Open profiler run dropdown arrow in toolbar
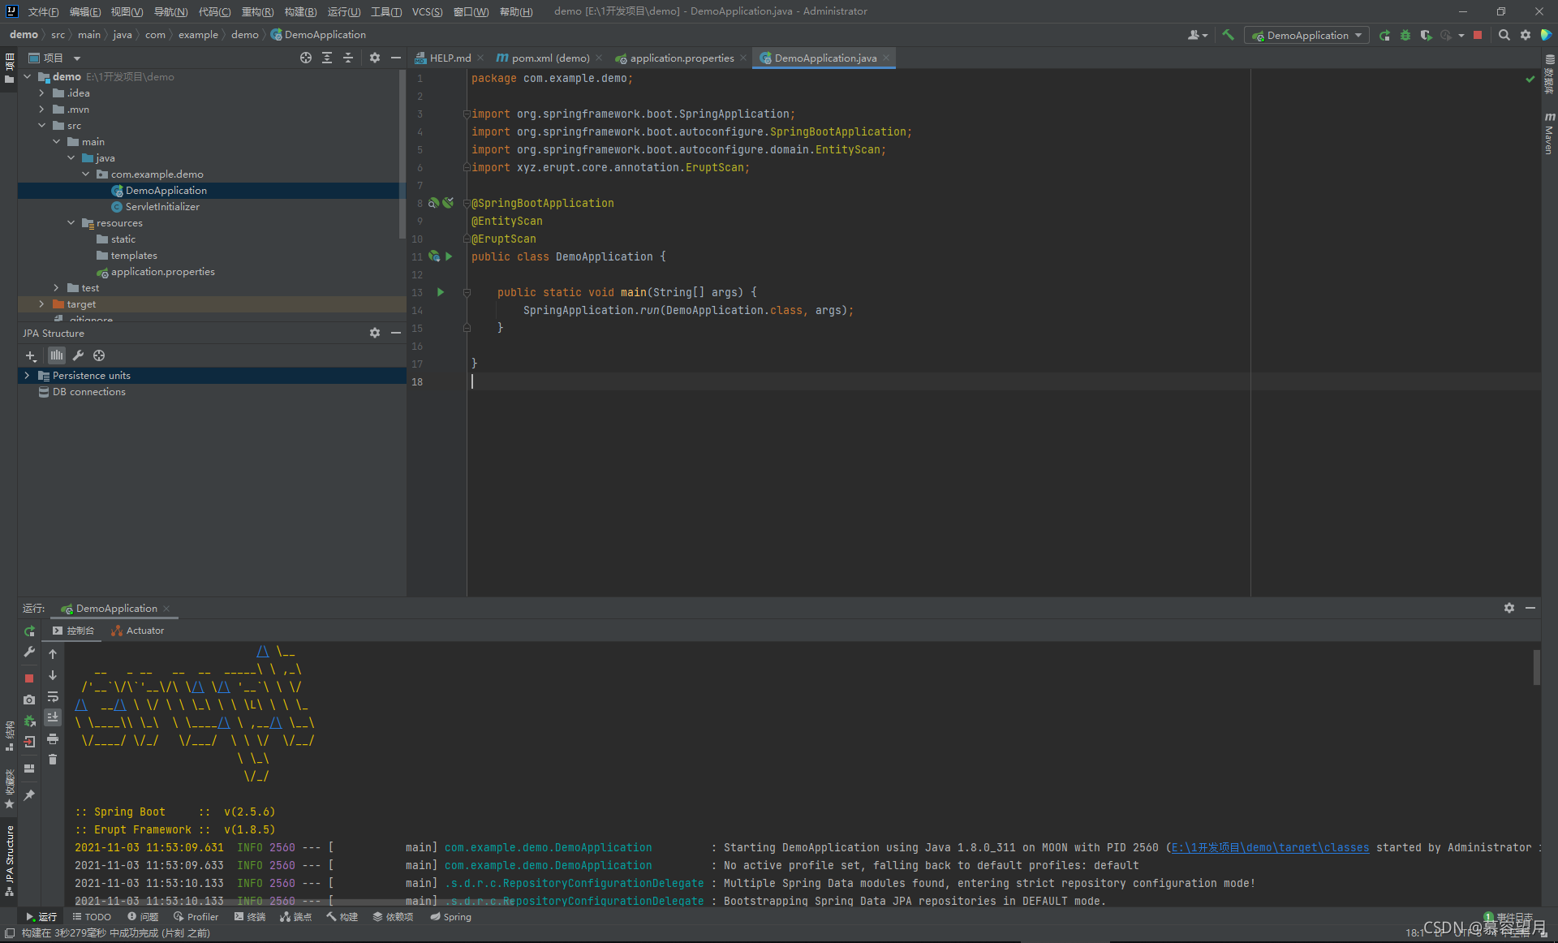 pyautogui.click(x=1461, y=35)
